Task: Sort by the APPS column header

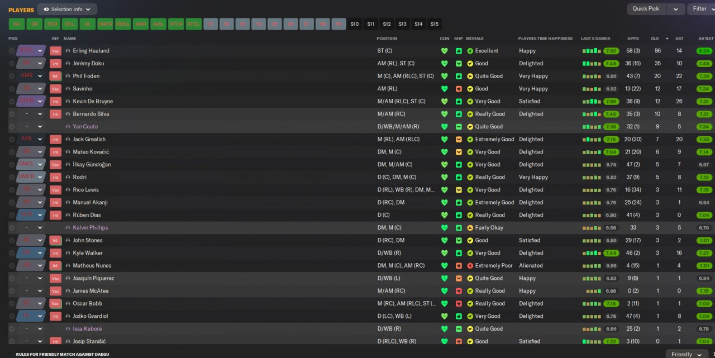Action: point(633,39)
